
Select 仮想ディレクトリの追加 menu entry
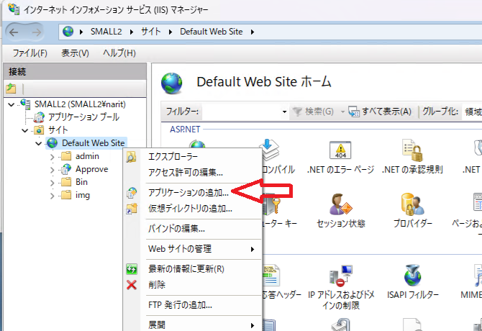point(190,209)
